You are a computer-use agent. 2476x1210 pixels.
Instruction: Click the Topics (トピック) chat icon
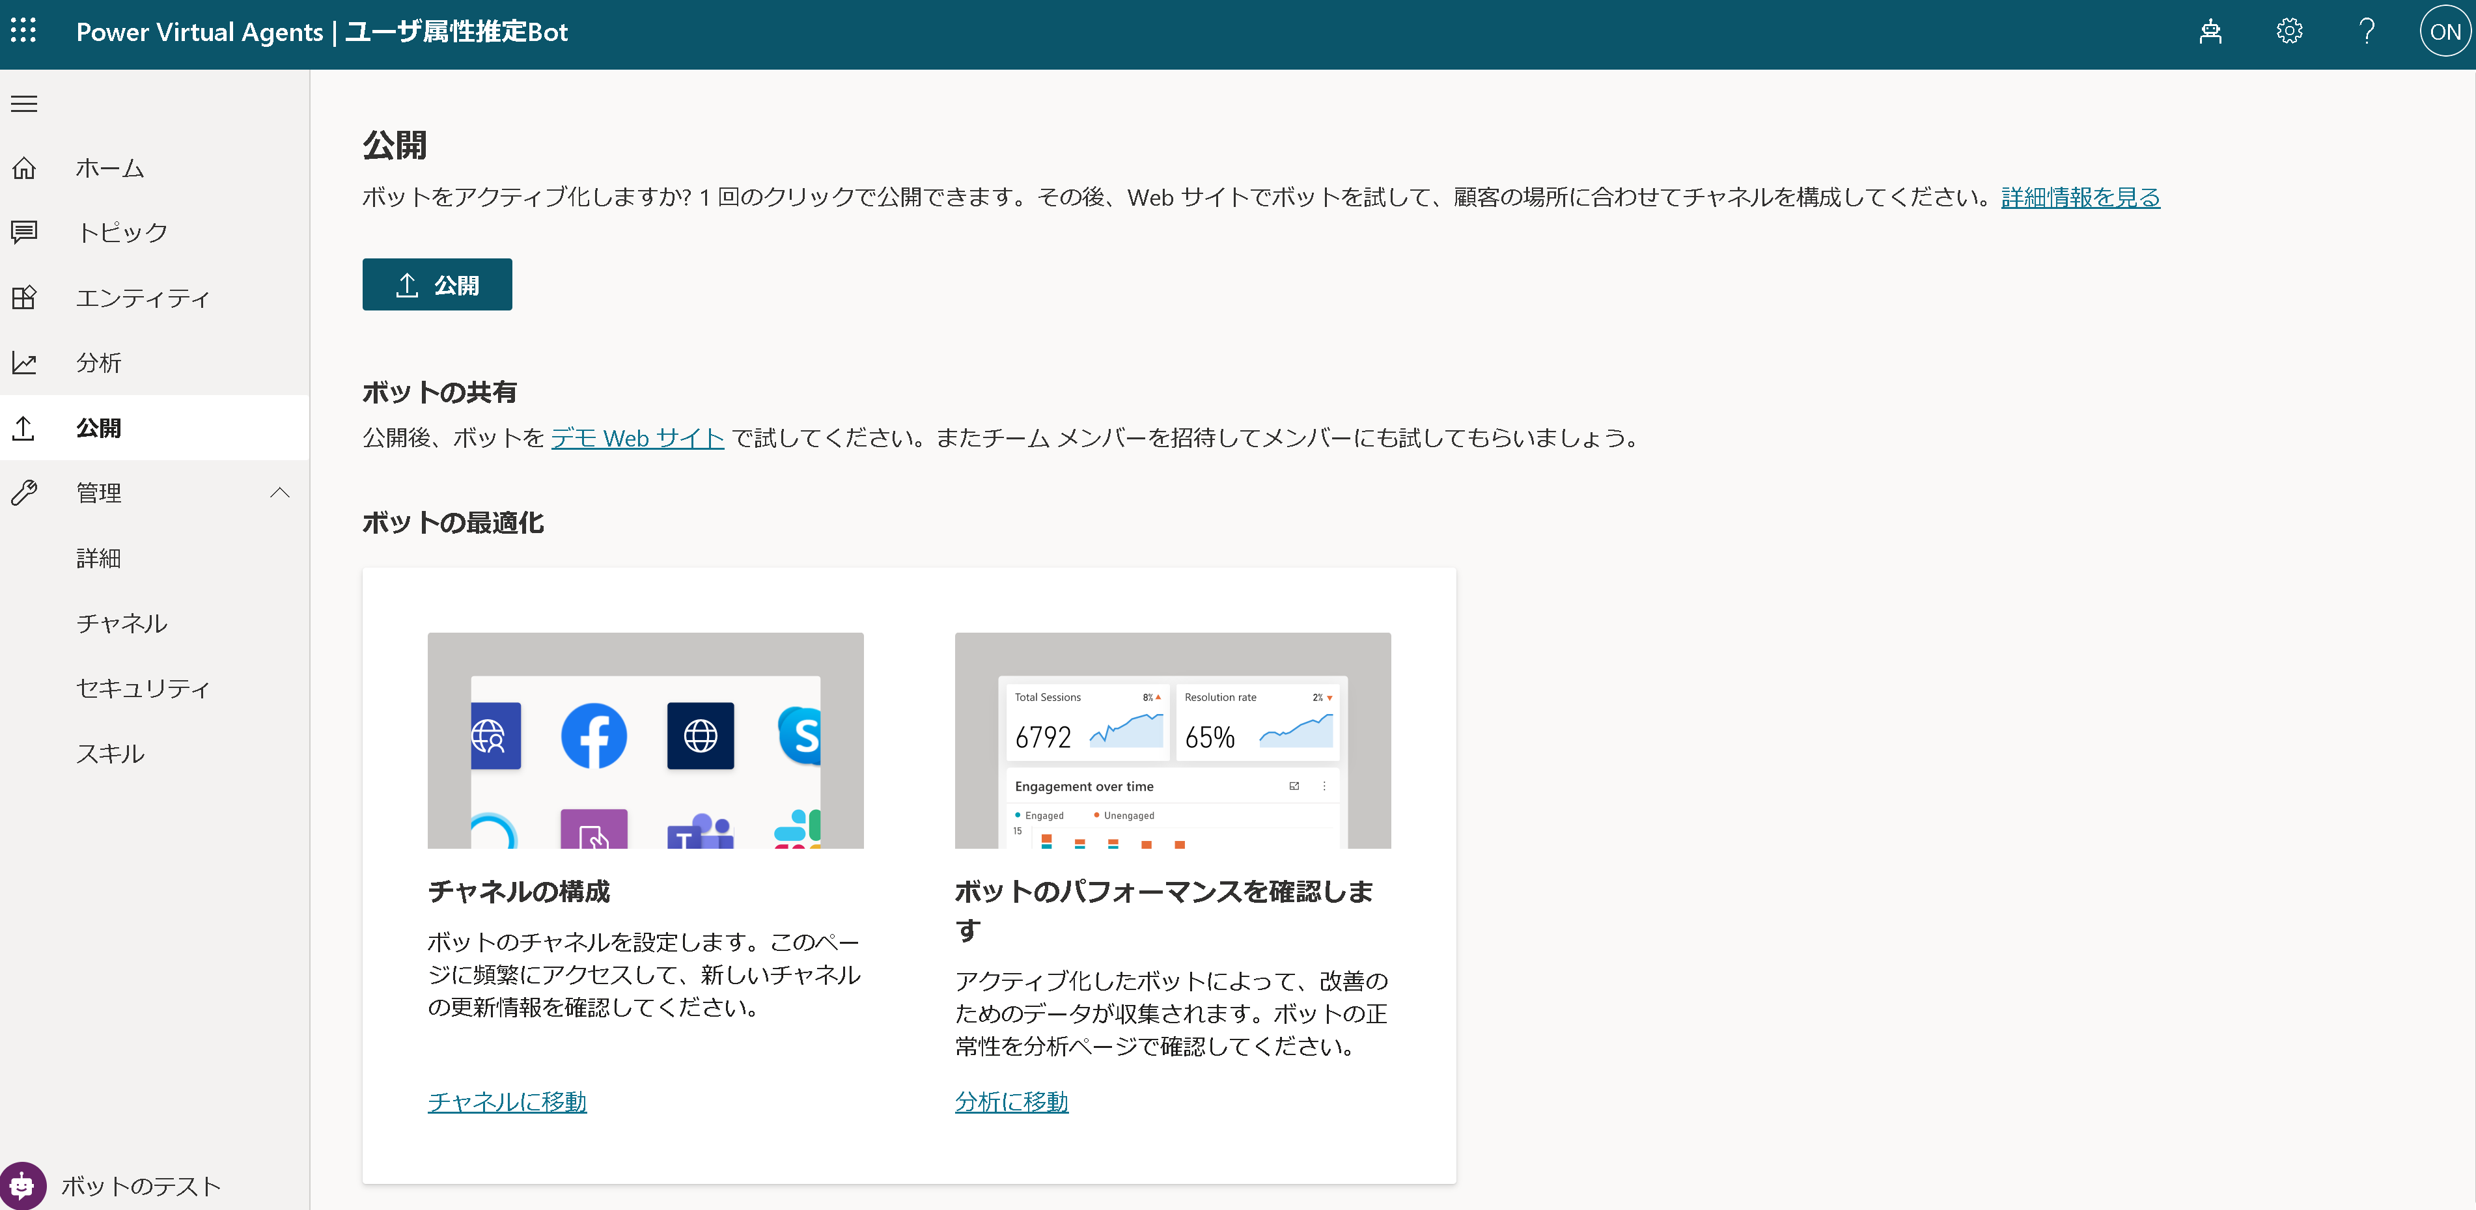point(24,232)
